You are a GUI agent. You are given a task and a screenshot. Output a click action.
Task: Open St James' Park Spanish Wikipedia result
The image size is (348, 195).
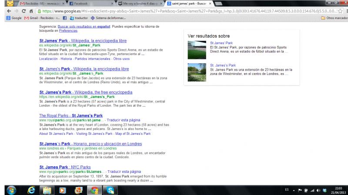click(83, 41)
